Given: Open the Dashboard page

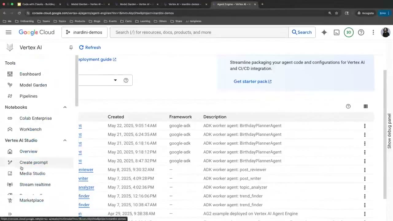Looking at the screenshot, I should pos(30,74).
